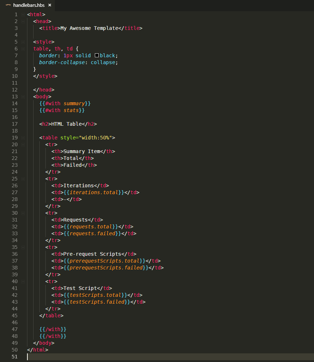
Task: Collapse the html block at line 1
Action: click(23, 15)
